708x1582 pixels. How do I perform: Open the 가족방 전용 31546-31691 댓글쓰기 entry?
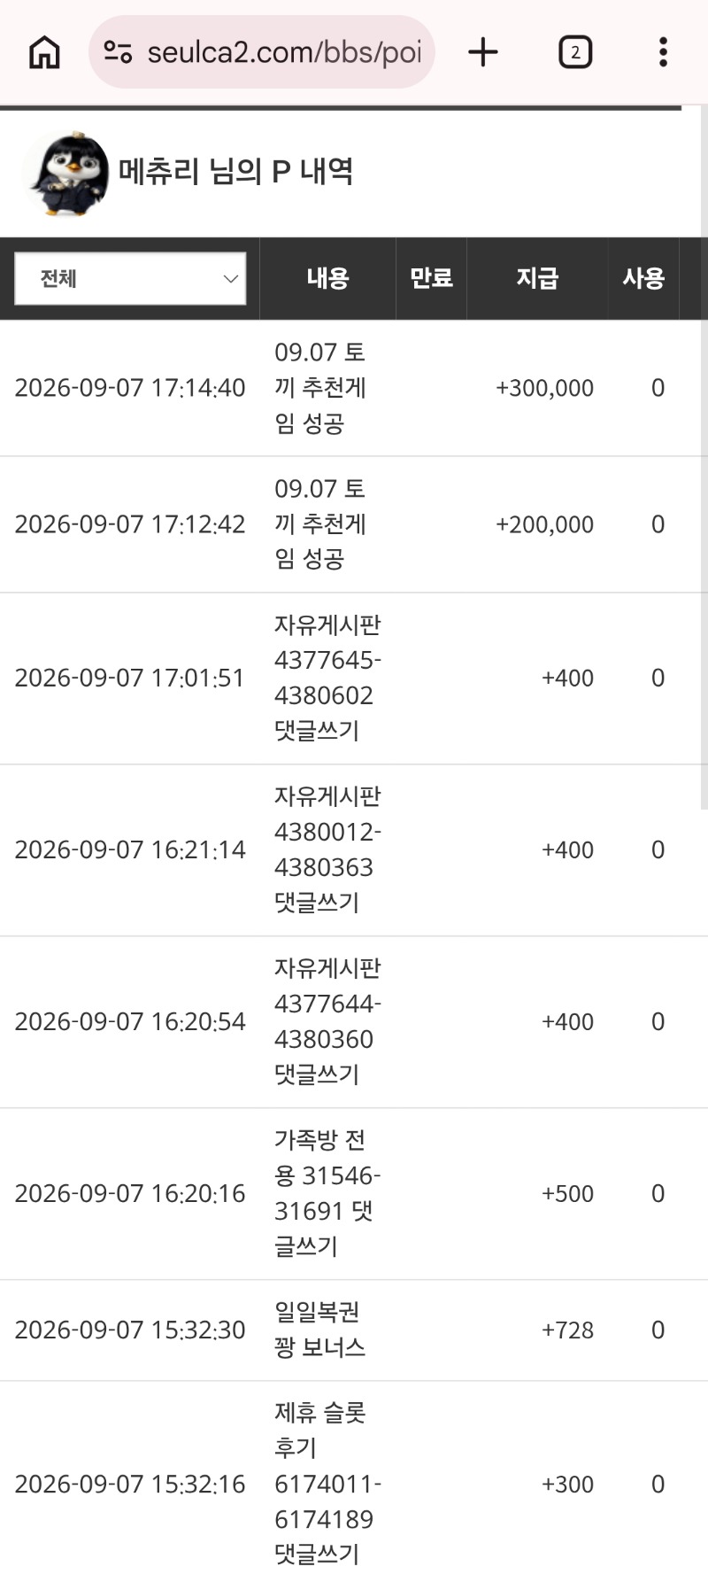(327, 1193)
